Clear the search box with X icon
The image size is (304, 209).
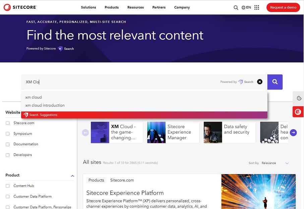pos(260,82)
